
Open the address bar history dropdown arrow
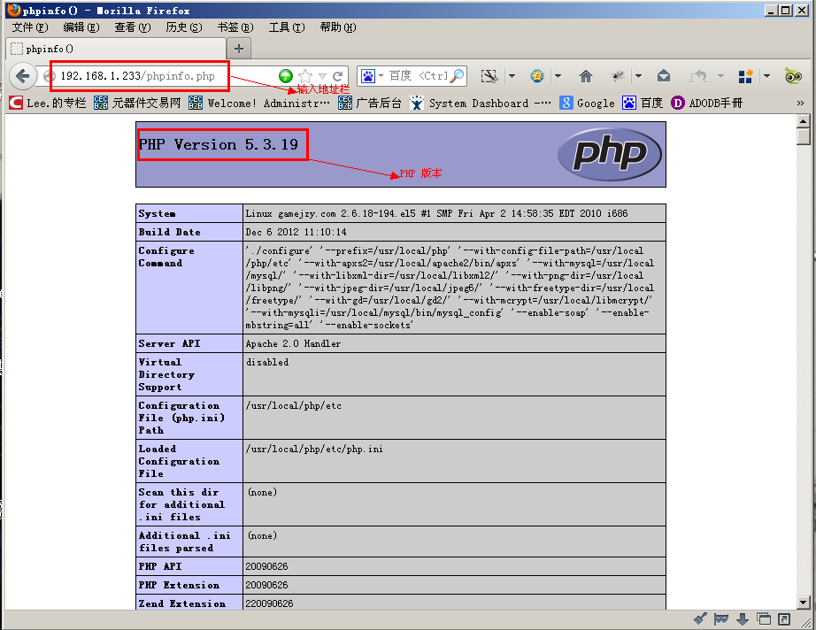[x=323, y=76]
